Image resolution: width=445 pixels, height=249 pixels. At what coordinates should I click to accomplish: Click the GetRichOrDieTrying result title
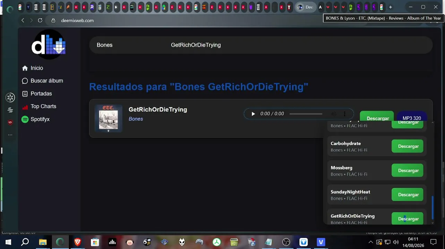coord(158,110)
